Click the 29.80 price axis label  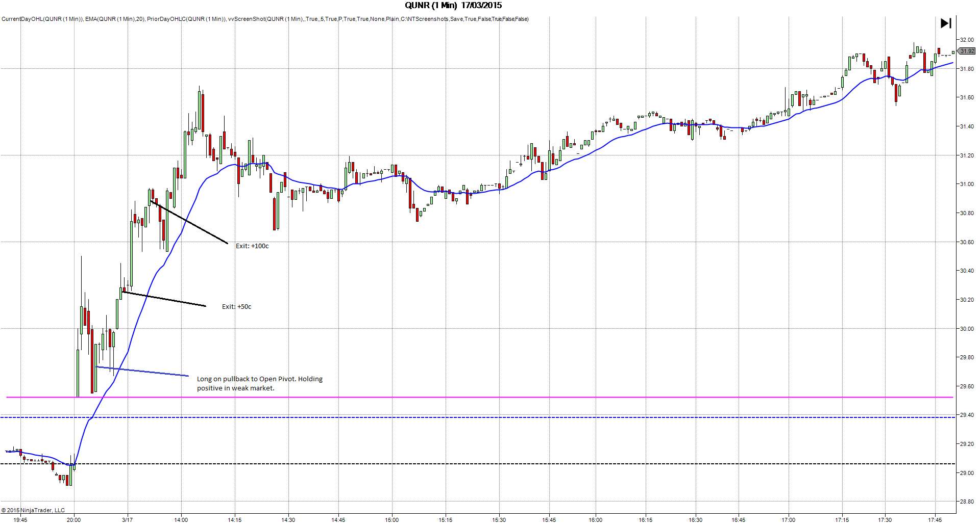coord(967,357)
